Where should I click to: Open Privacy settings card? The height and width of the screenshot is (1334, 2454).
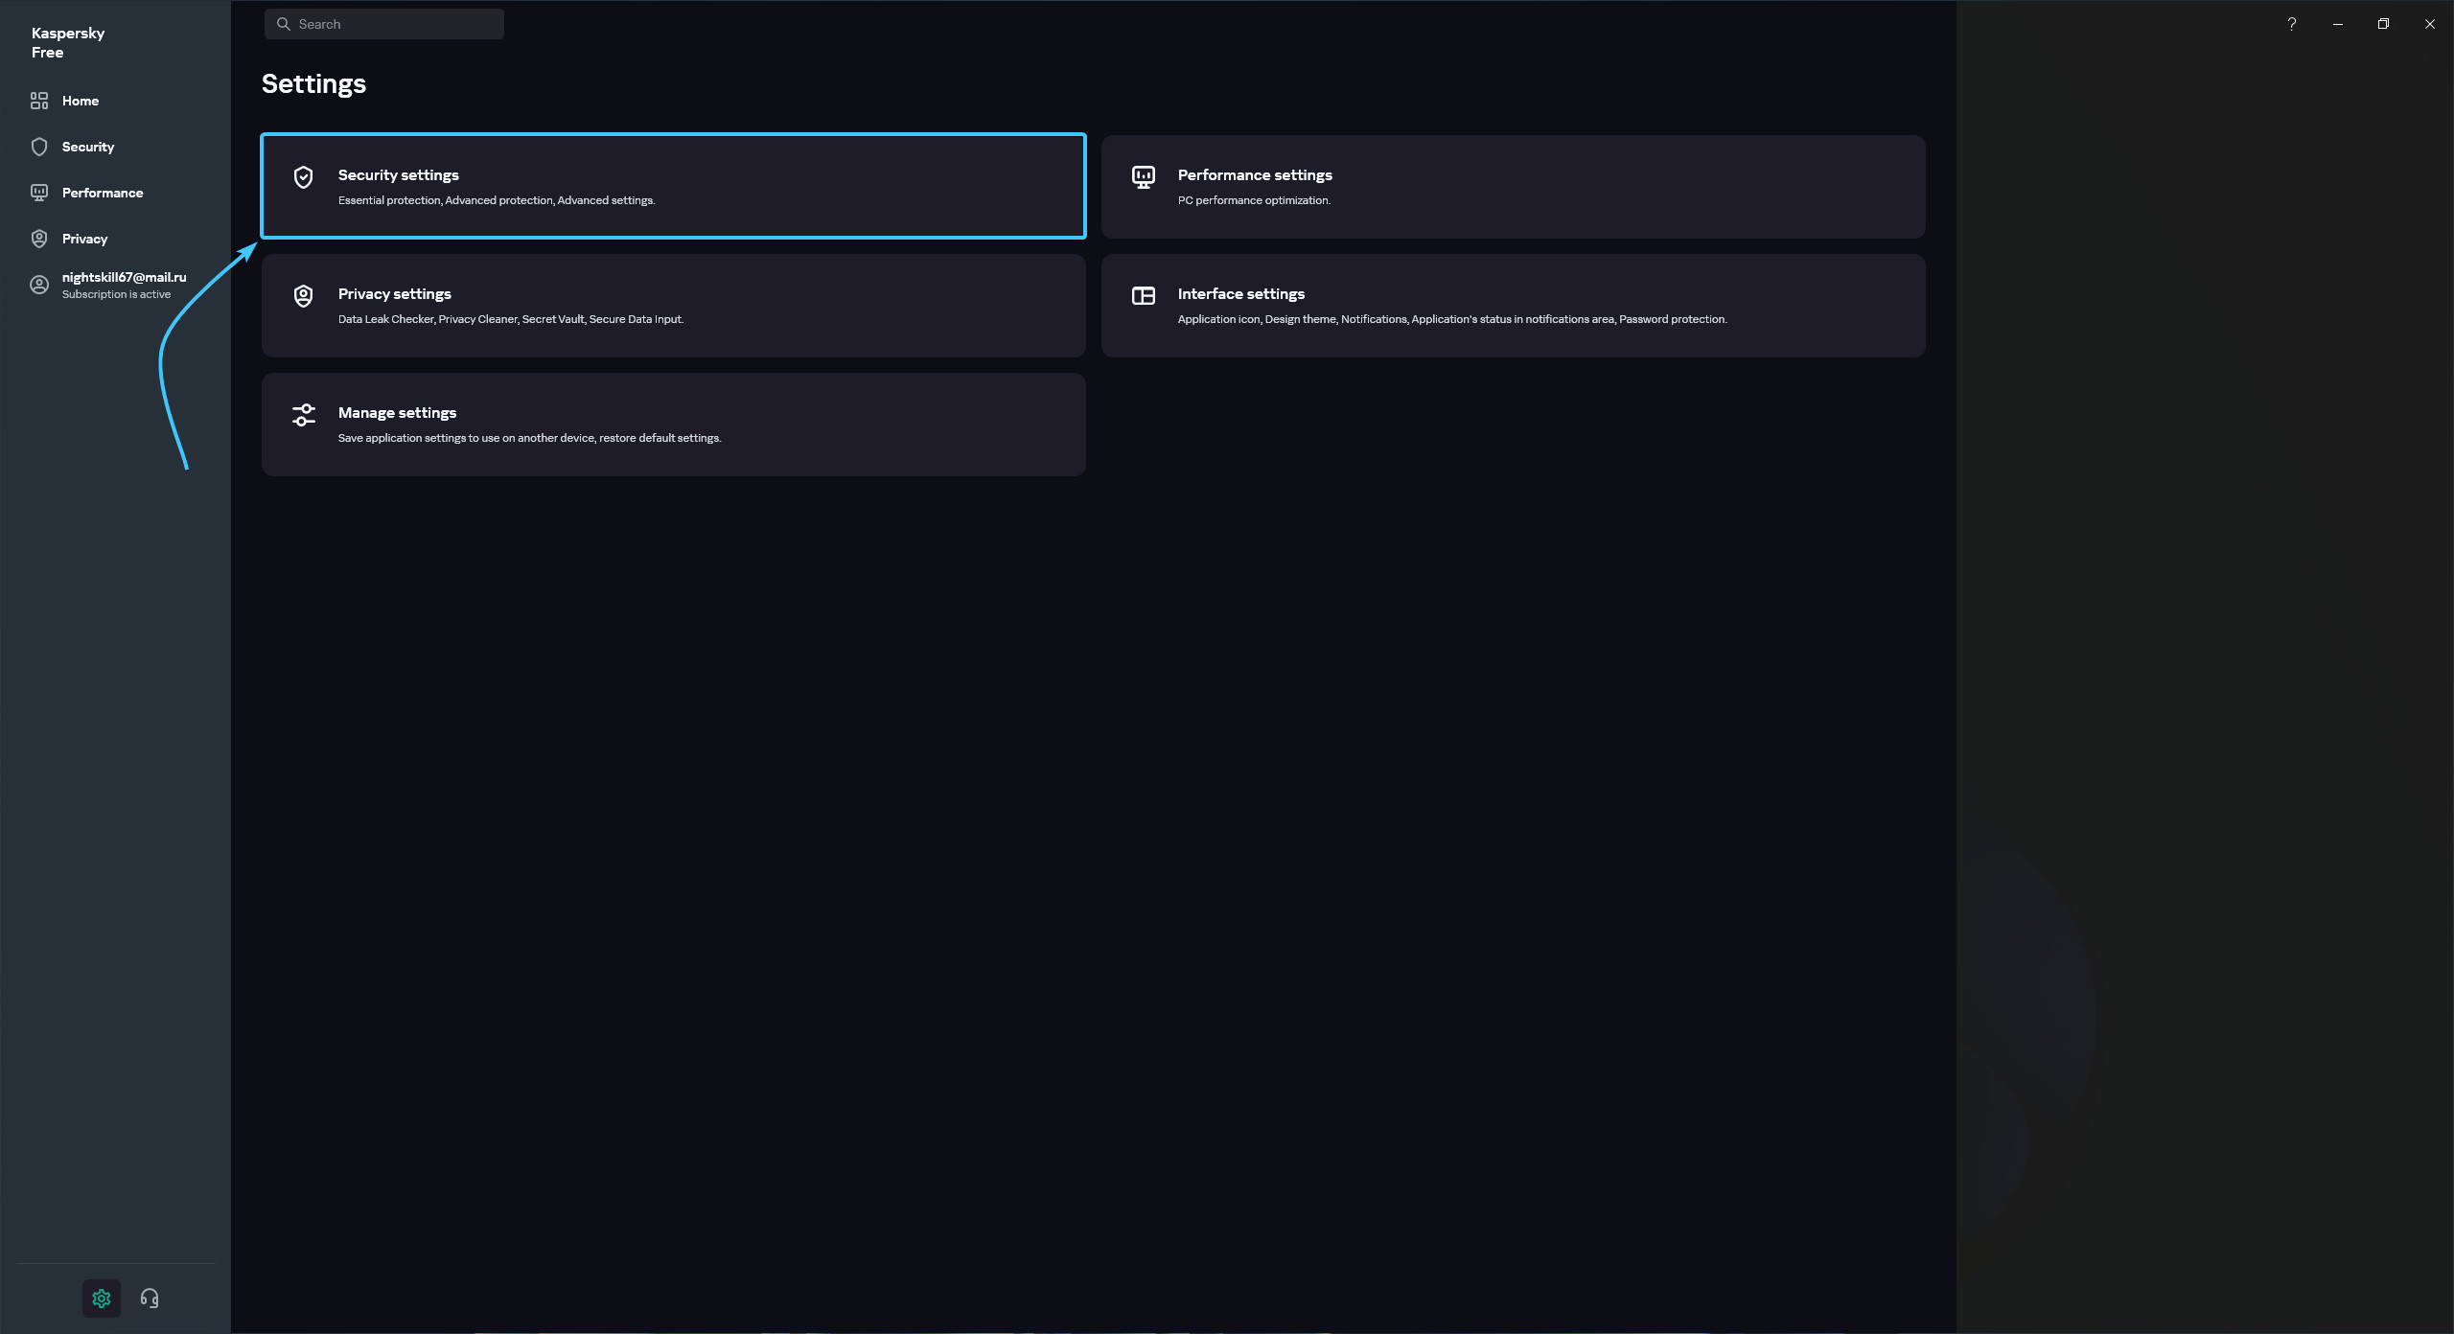point(673,305)
